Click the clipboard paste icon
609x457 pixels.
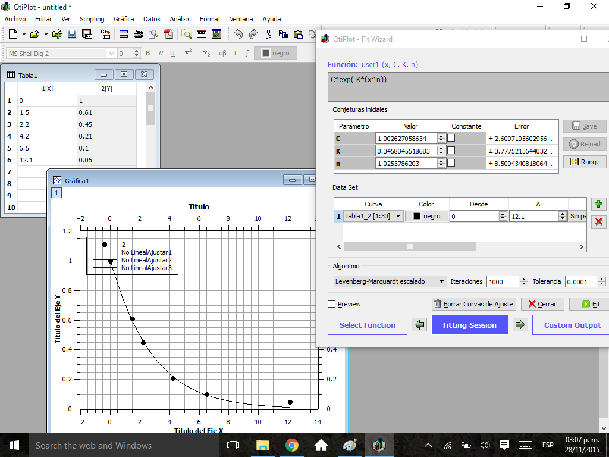pyautogui.click(x=298, y=34)
